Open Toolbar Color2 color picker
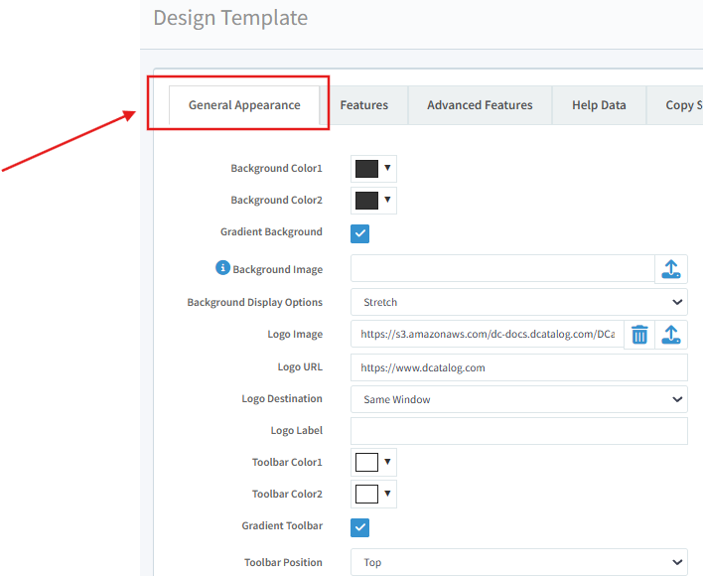 point(373,495)
